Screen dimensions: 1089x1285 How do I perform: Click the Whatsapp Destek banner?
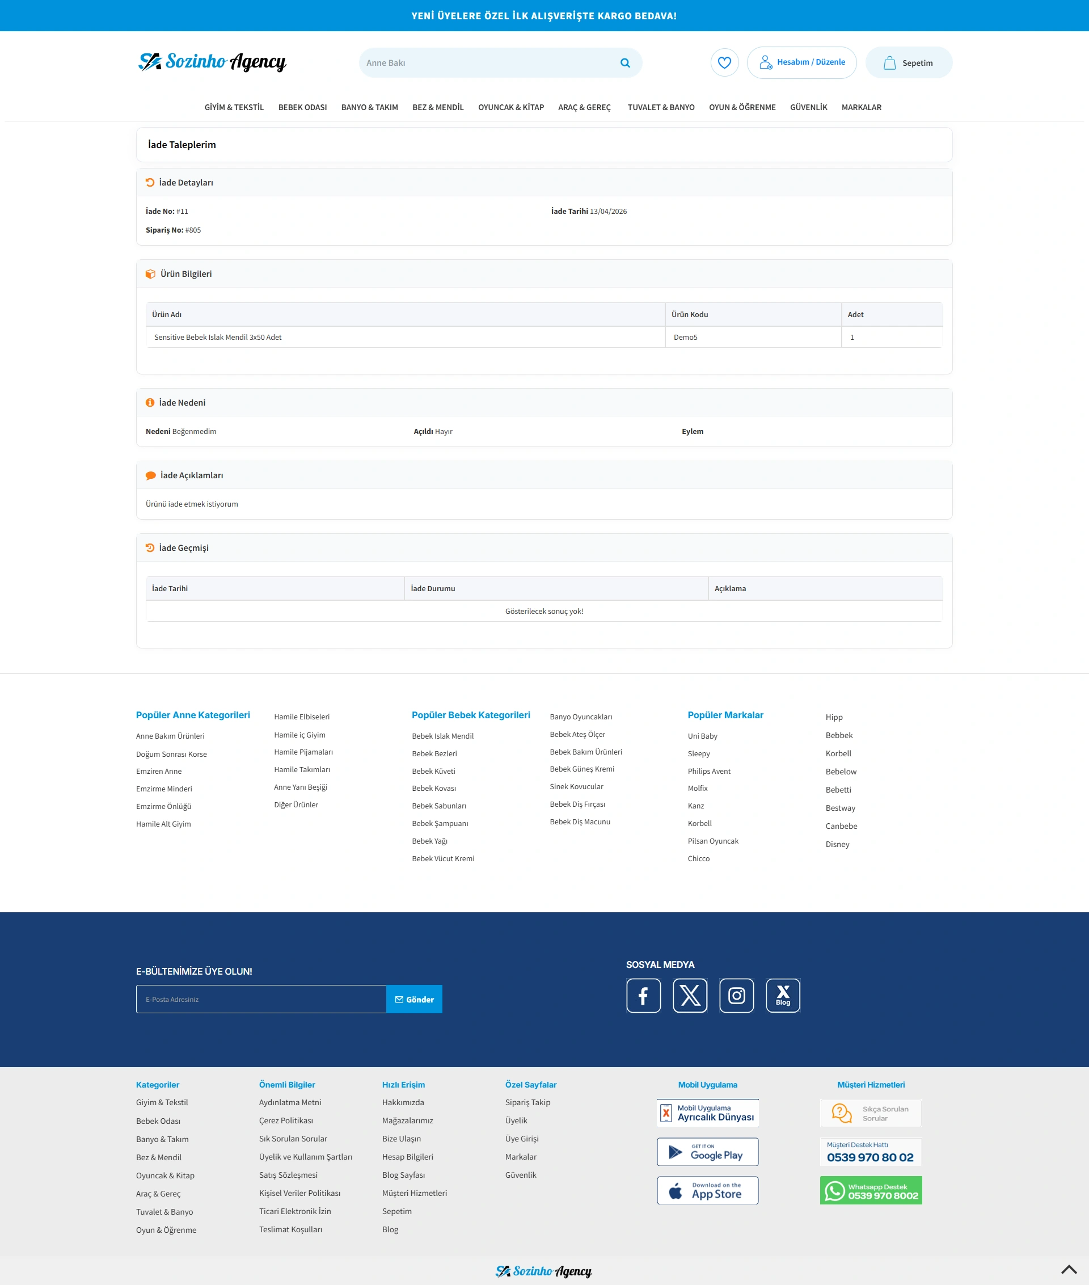[870, 1190]
